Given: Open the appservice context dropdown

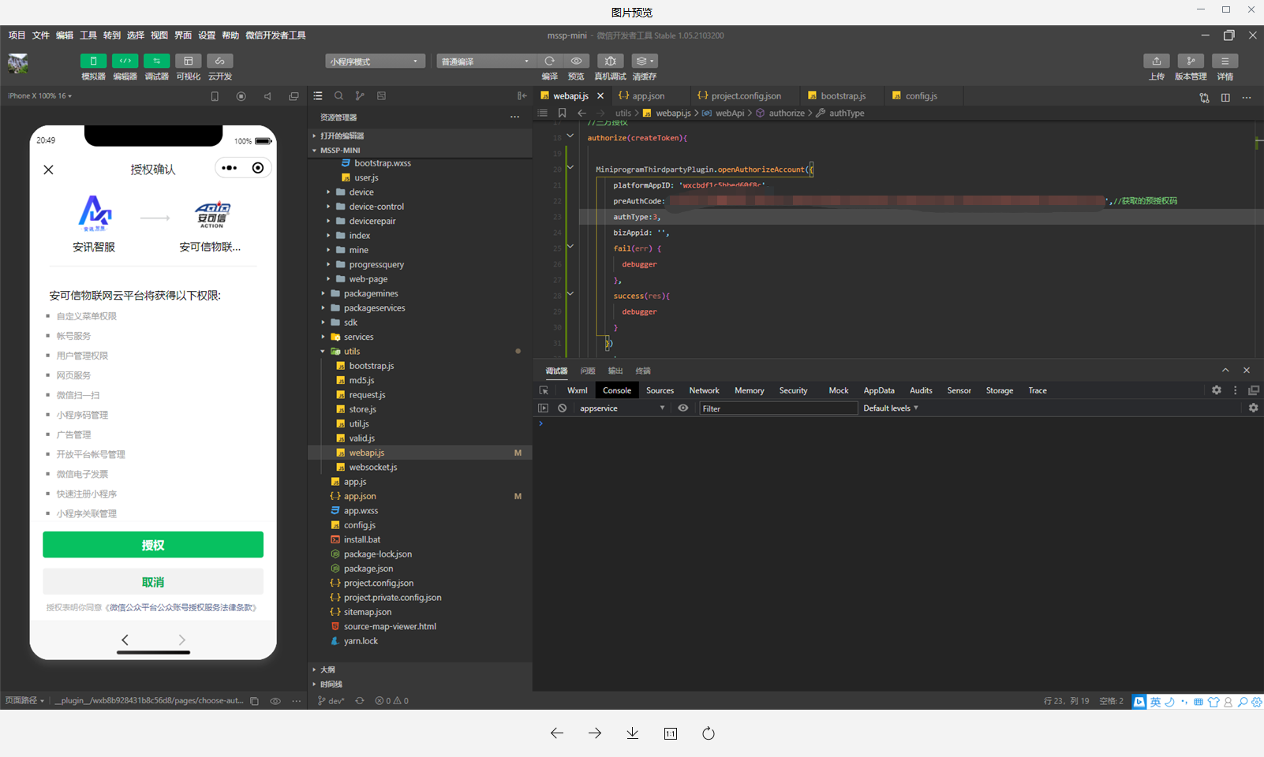Looking at the screenshot, I should coord(623,408).
